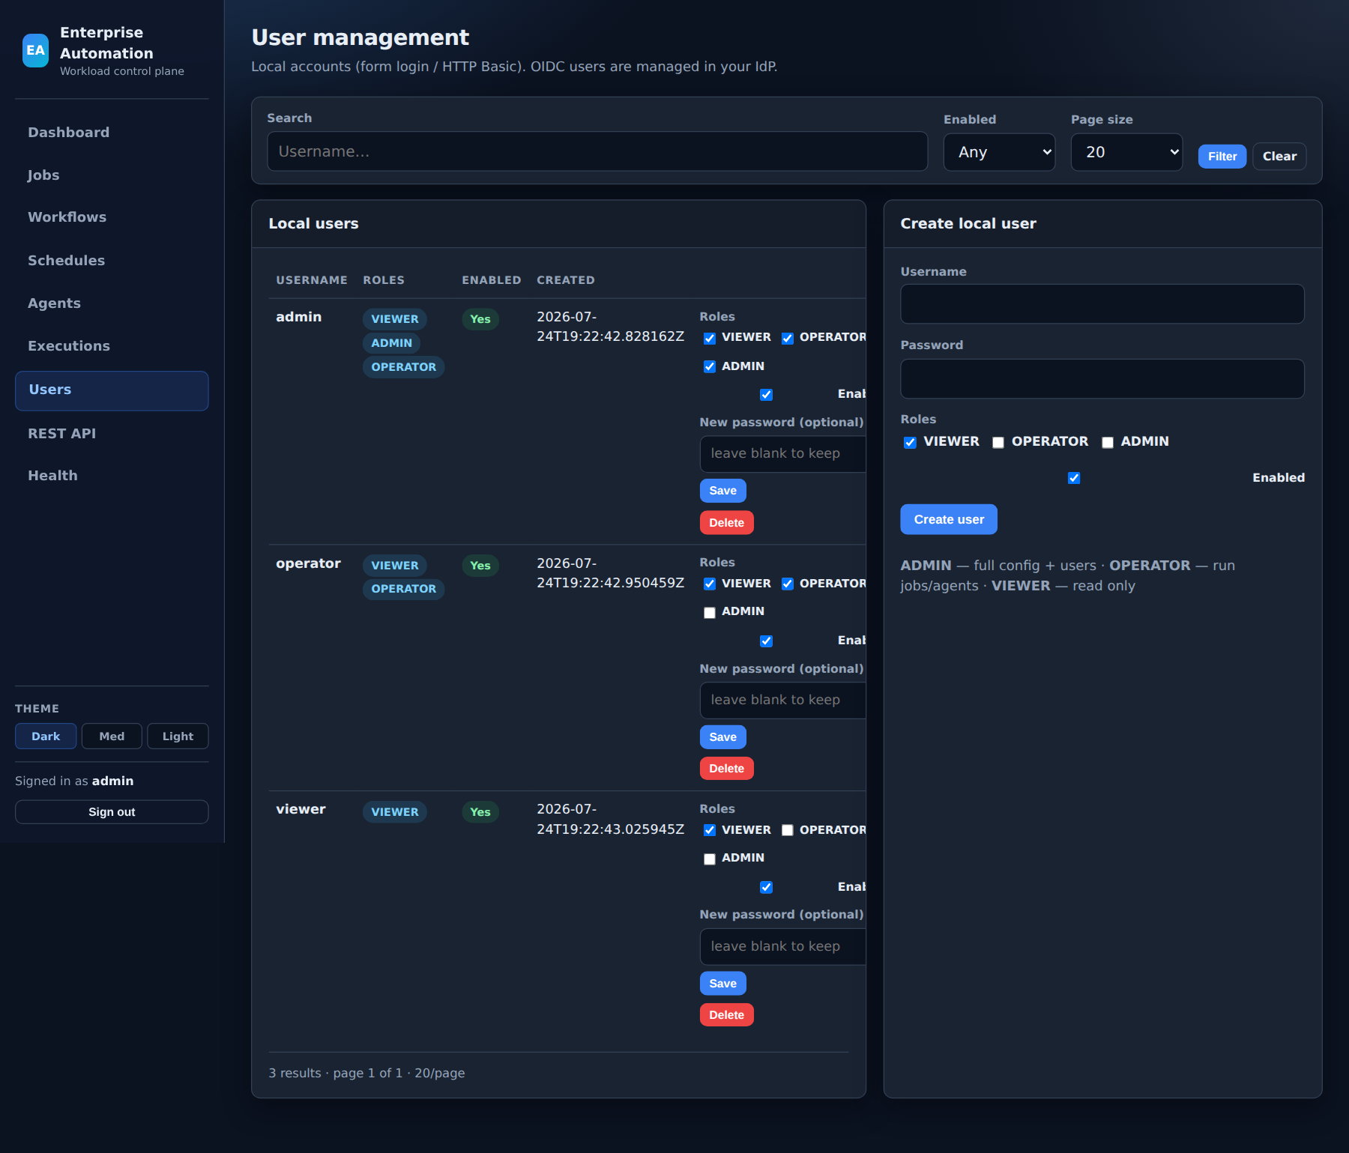Click Yes enabled badge for admin
This screenshot has height=1153, width=1349.
tap(480, 319)
